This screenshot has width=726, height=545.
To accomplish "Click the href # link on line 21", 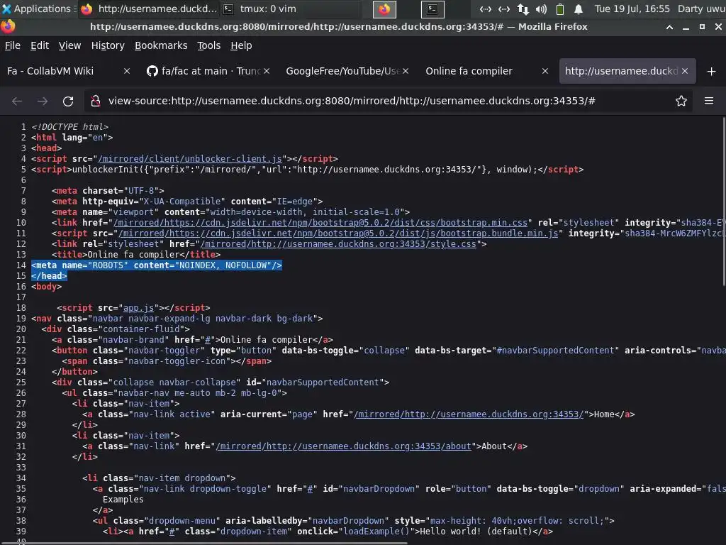I will tap(208, 340).
